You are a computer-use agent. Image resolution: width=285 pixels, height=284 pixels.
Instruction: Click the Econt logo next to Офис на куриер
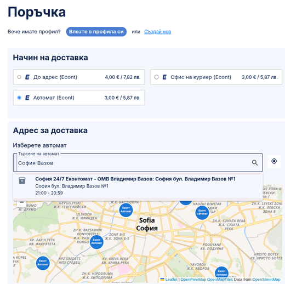164,77
